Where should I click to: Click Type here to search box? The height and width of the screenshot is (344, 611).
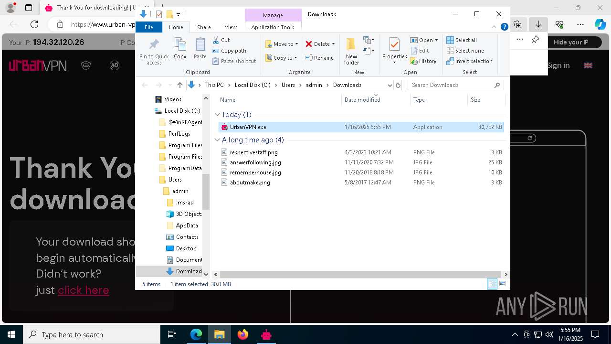(92, 334)
